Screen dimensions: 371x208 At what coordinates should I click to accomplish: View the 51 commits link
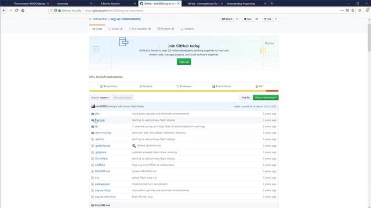point(108,86)
